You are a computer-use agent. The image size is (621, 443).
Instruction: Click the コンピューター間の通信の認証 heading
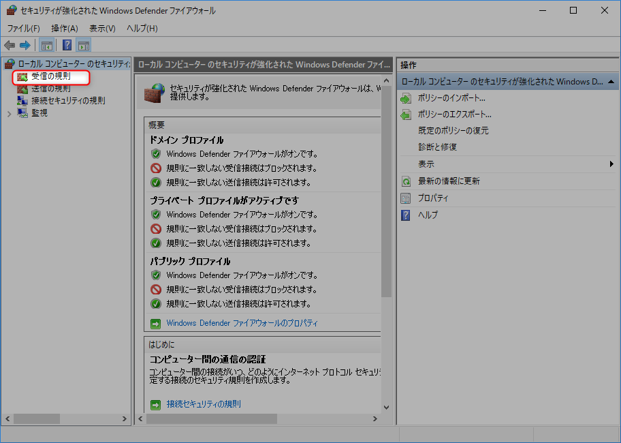[208, 359]
